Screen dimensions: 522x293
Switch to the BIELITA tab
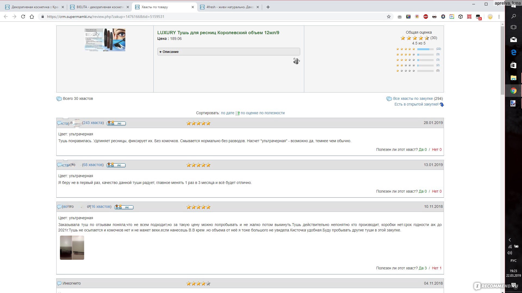tap(100, 7)
